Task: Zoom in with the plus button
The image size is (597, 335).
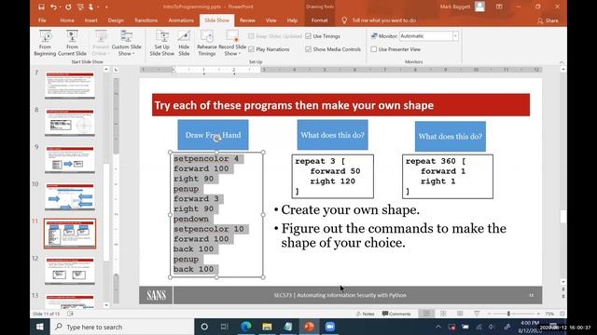Action: click(538, 314)
